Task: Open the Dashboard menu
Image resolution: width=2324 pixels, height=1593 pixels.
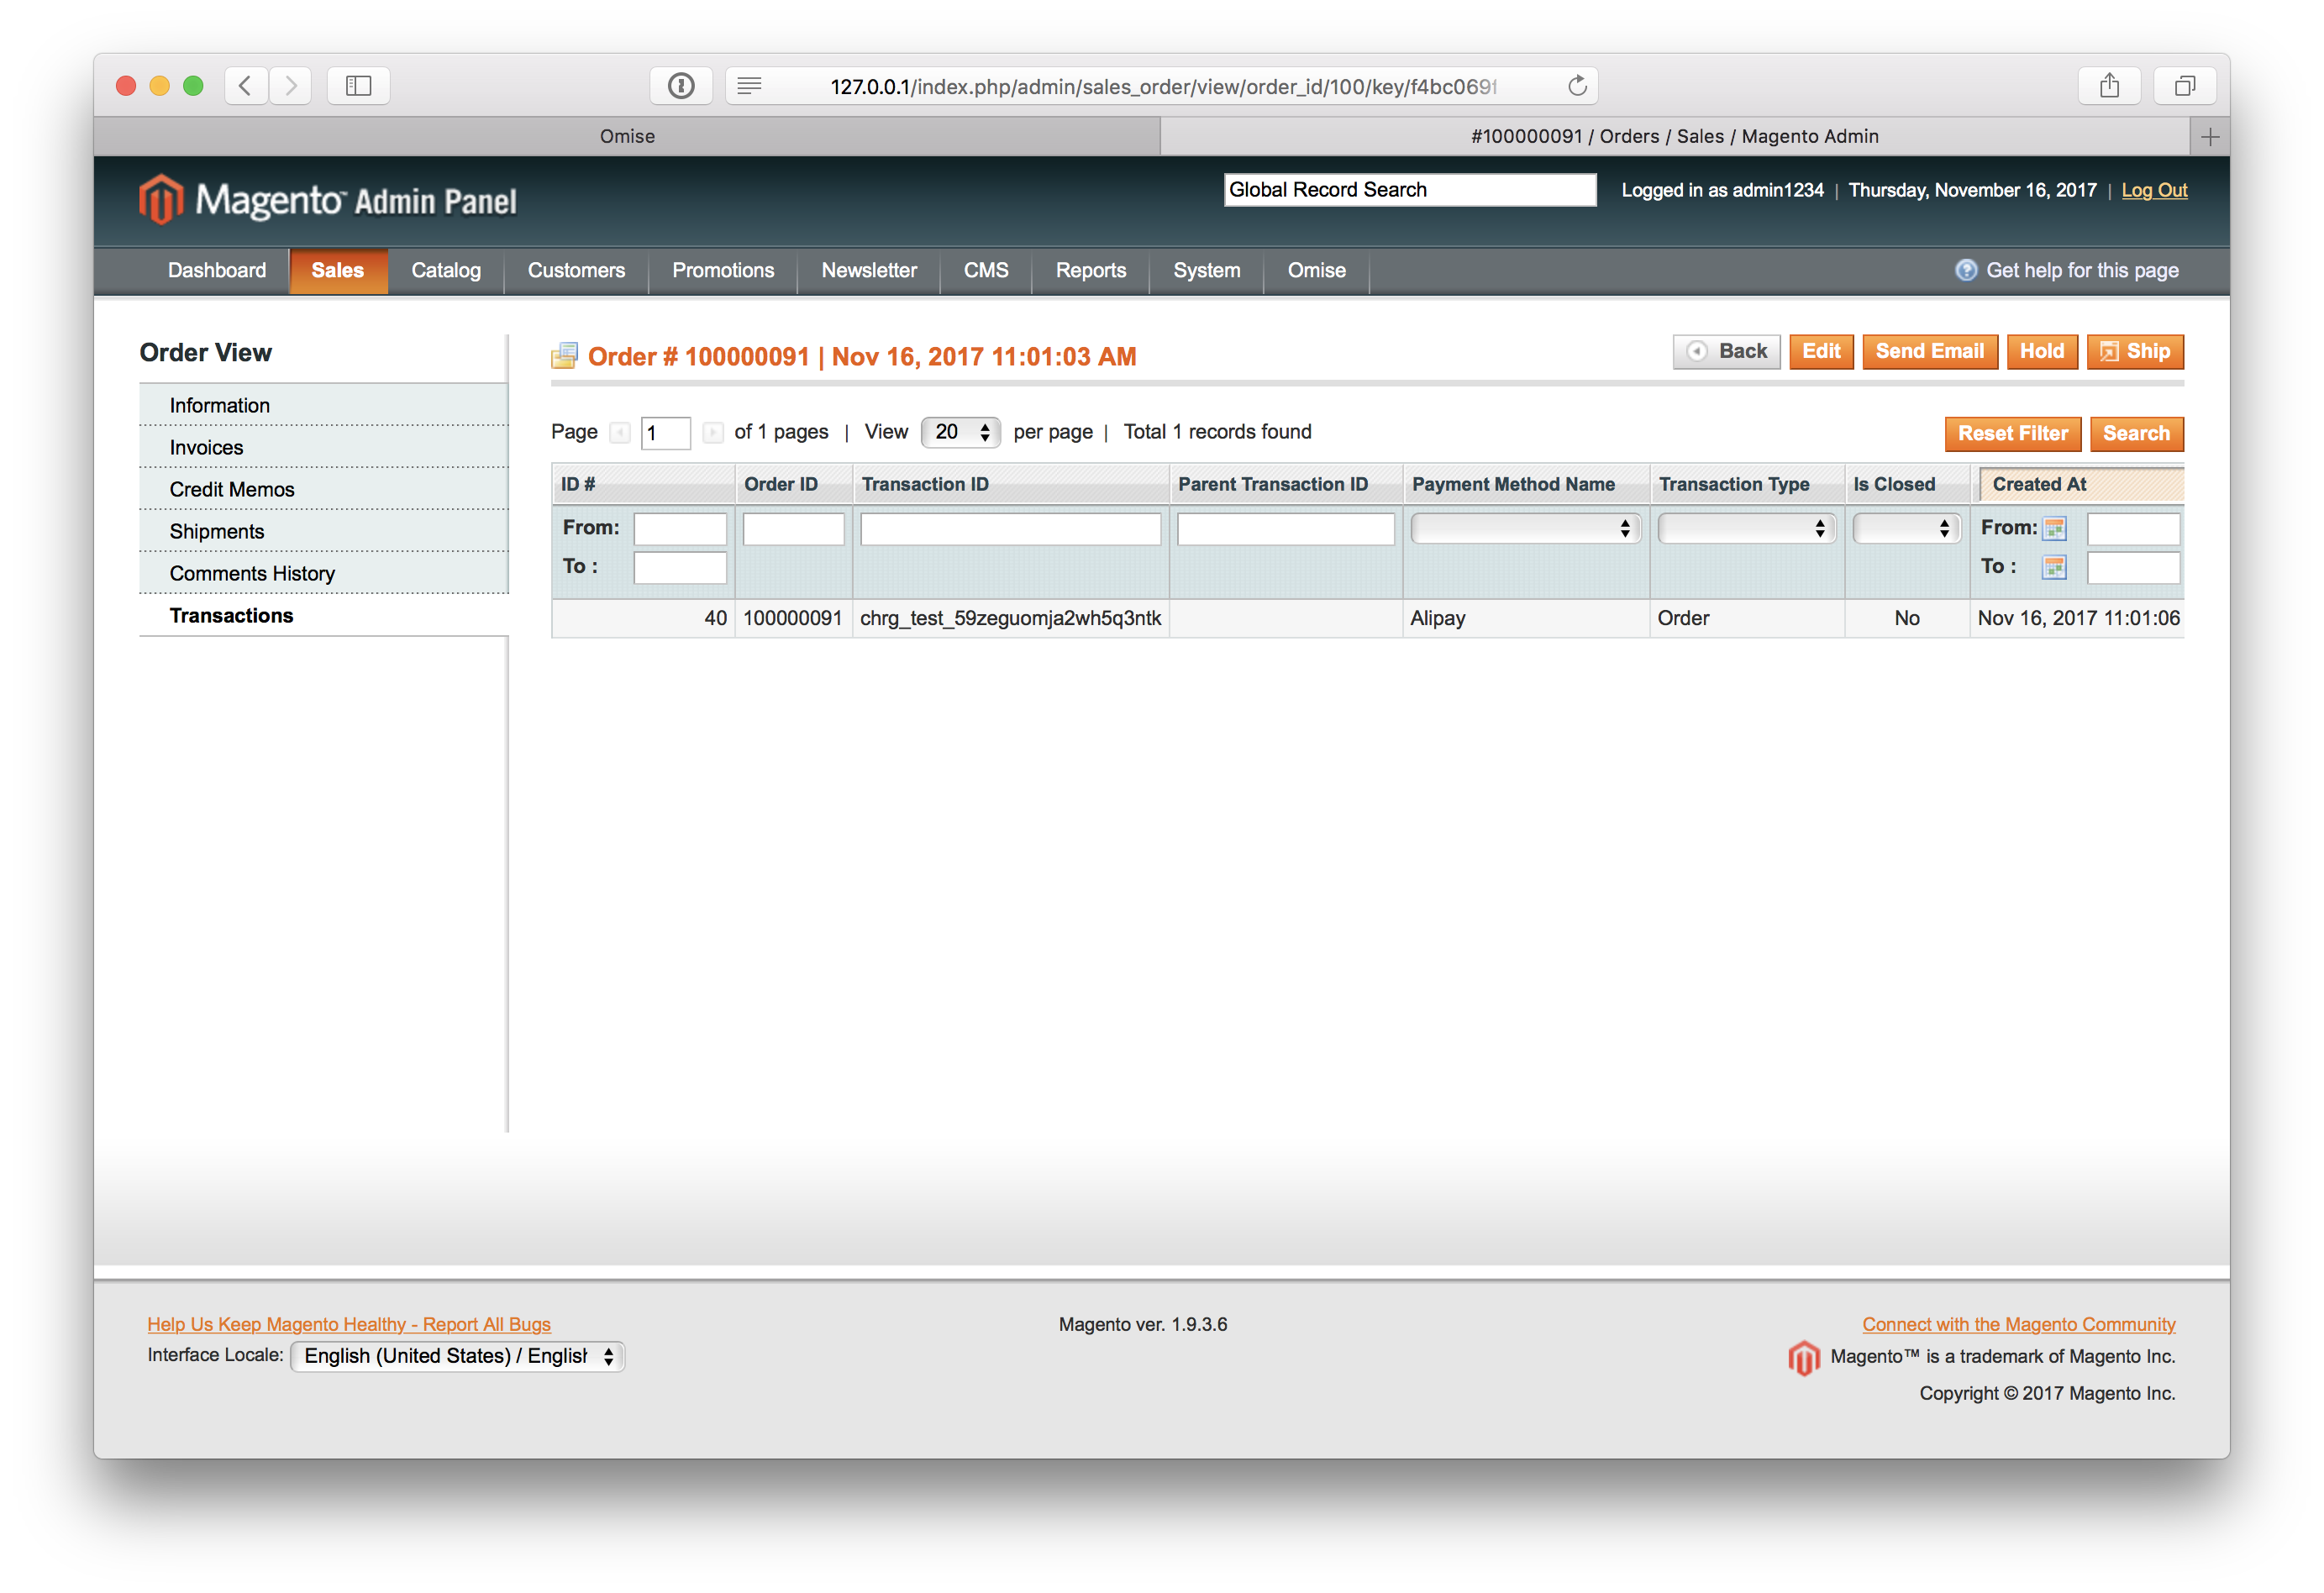Action: click(x=217, y=270)
